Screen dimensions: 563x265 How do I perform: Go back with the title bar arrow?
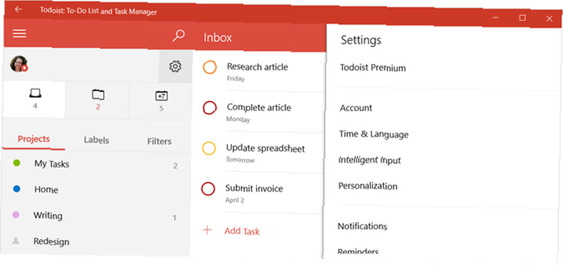point(19,10)
